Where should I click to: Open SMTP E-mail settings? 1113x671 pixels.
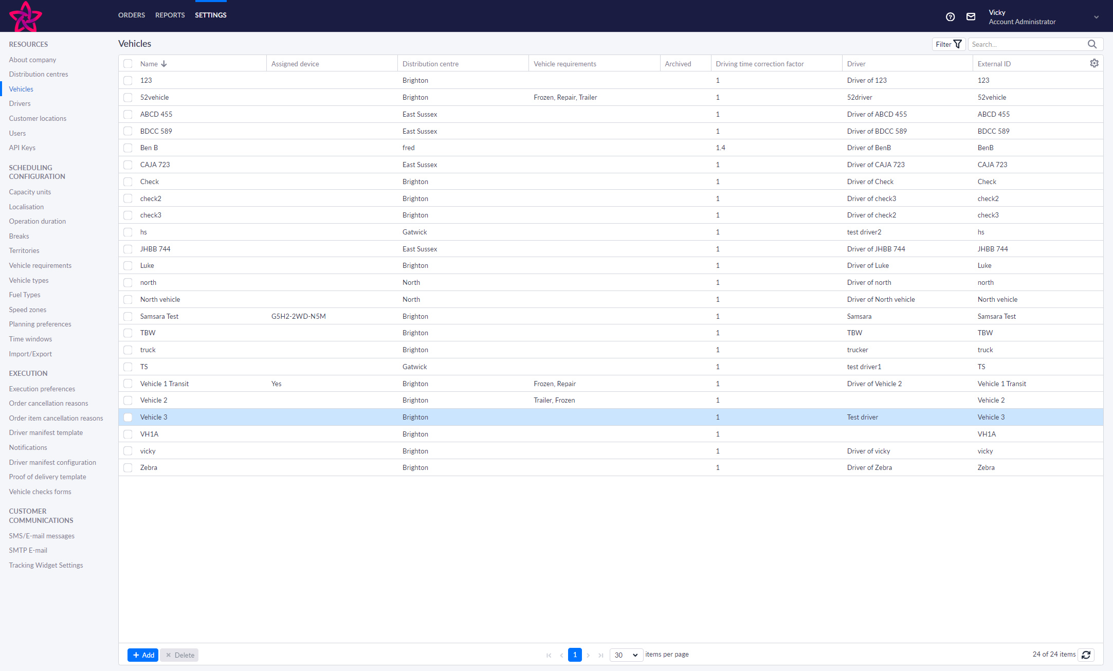(28, 550)
